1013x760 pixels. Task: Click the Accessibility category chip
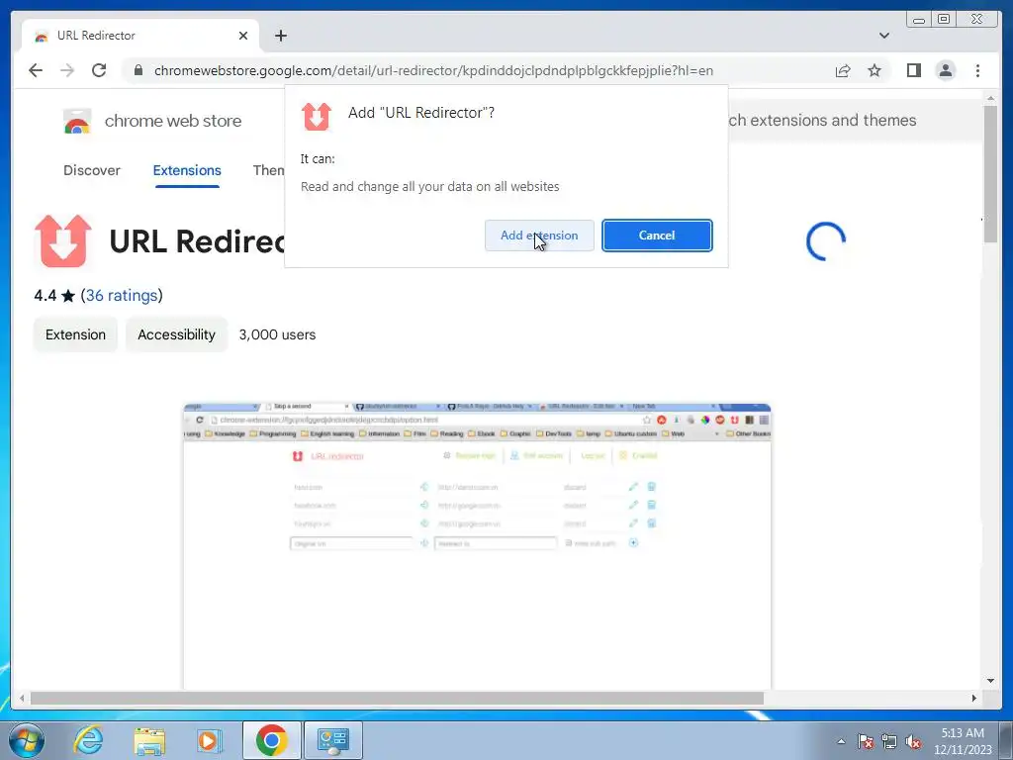176,334
